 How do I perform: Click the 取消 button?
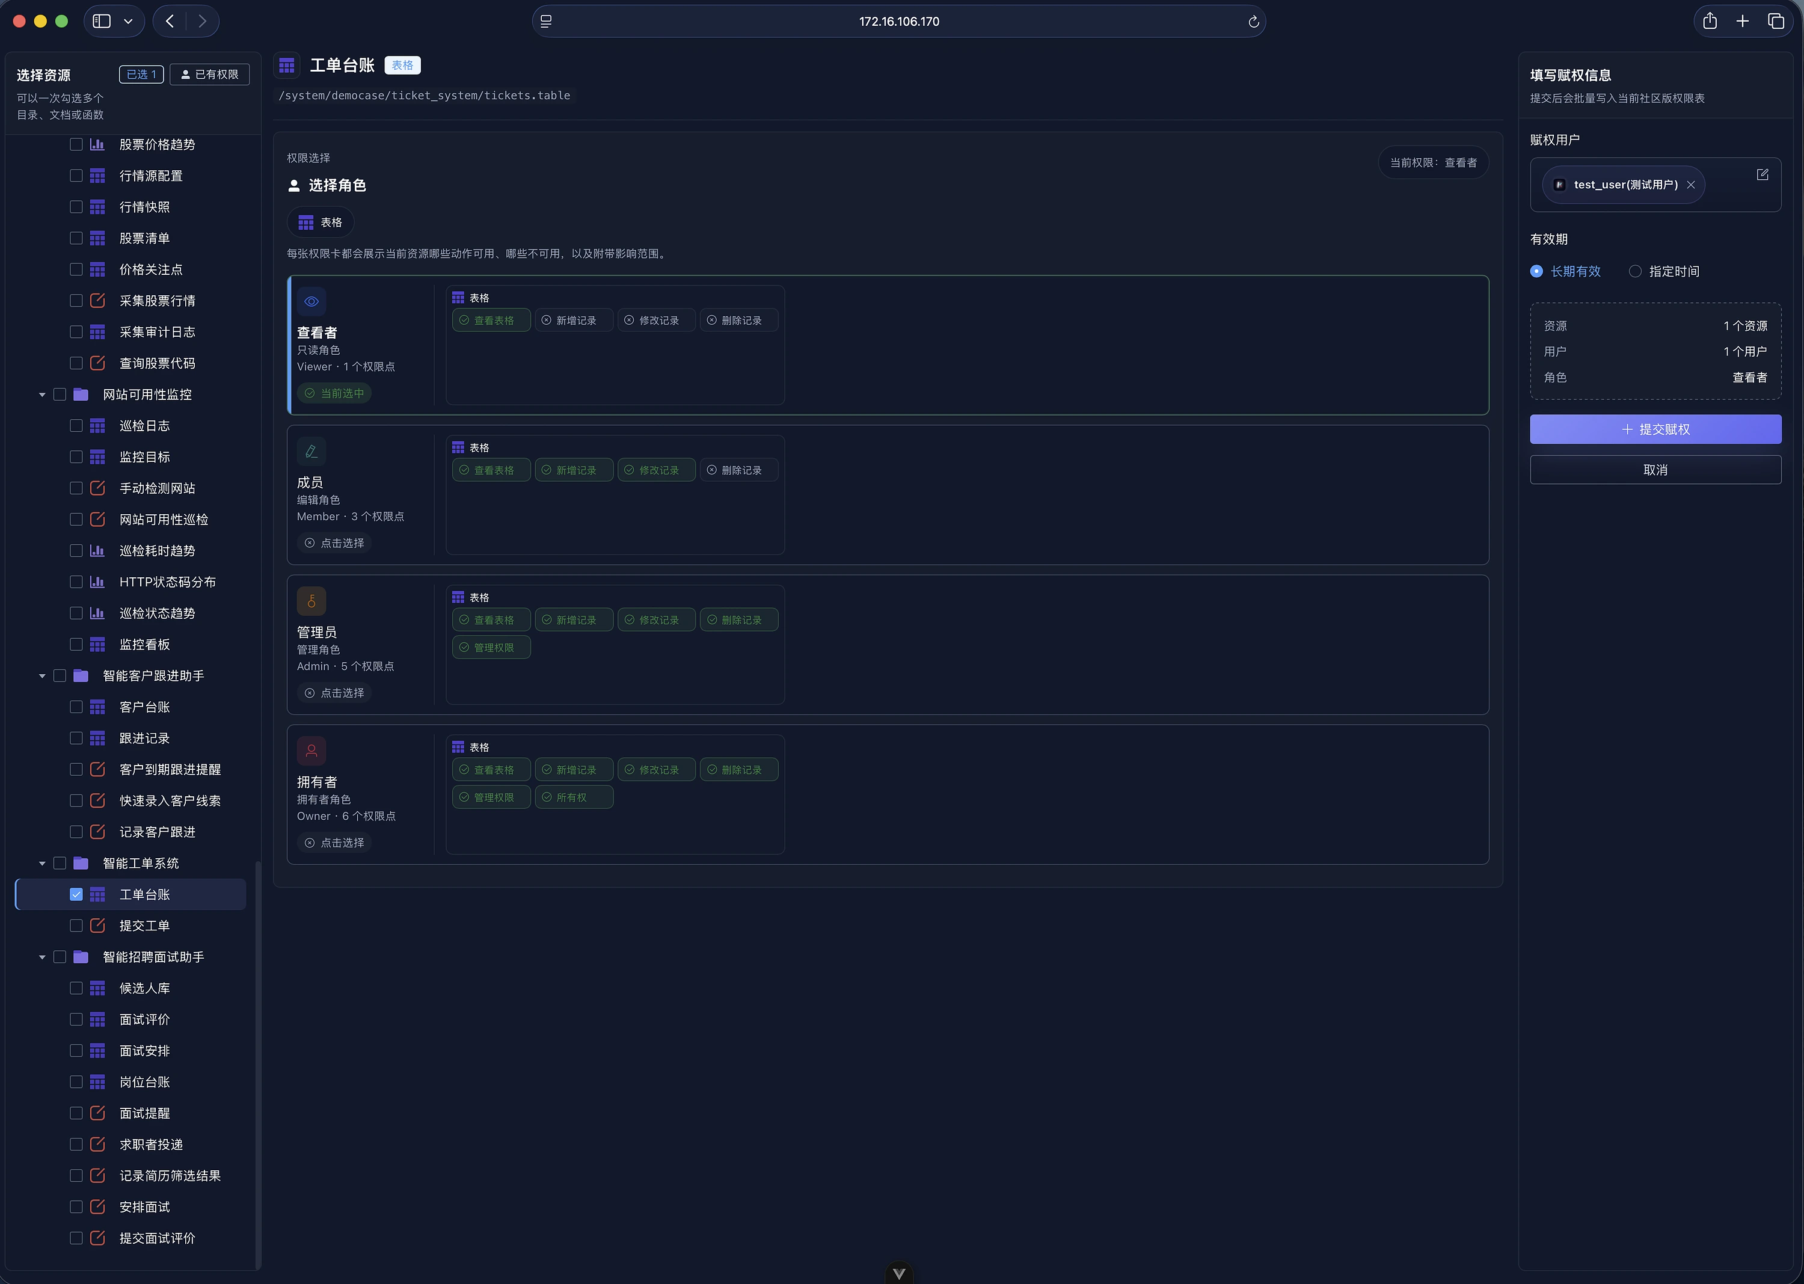pyautogui.click(x=1655, y=470)
